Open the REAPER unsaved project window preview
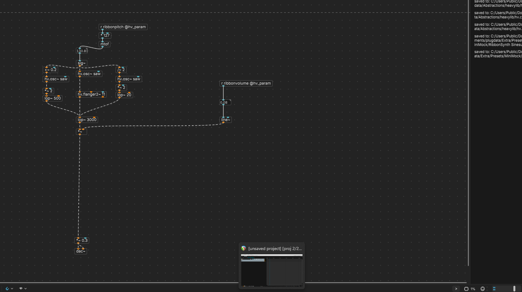The height and width of the screenshot is (292, 522). pyautogui.click(x=271, y=270)
